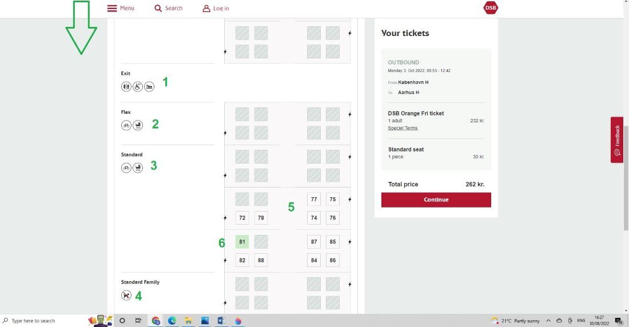
Task: Select seat 76
Action: pos(333,217)
